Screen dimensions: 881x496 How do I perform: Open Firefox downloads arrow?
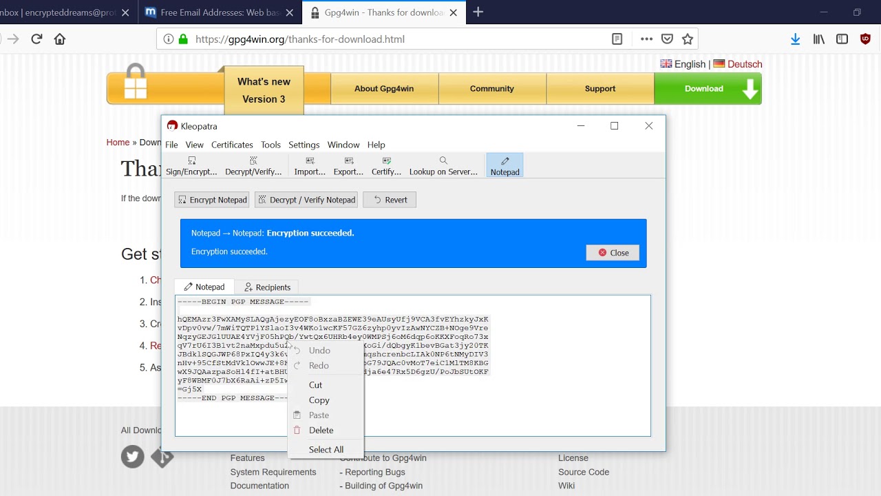pyautogui.click(x=796, y=39)
